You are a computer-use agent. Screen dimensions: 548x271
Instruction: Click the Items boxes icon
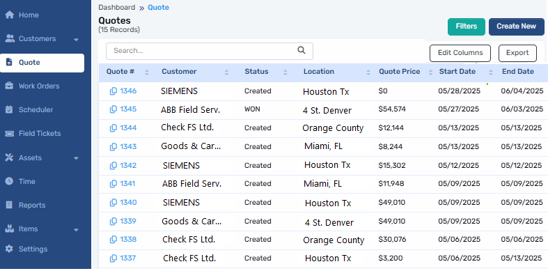10,229
